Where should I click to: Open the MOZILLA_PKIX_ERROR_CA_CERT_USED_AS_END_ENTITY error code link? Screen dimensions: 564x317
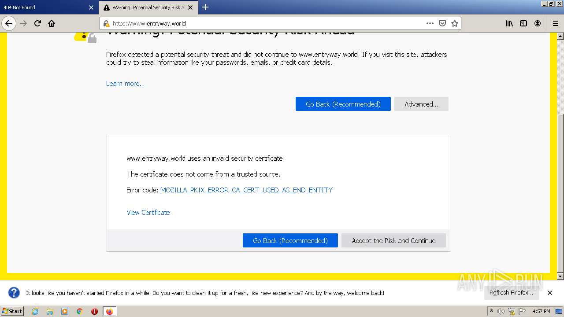(x=246, y=190)
